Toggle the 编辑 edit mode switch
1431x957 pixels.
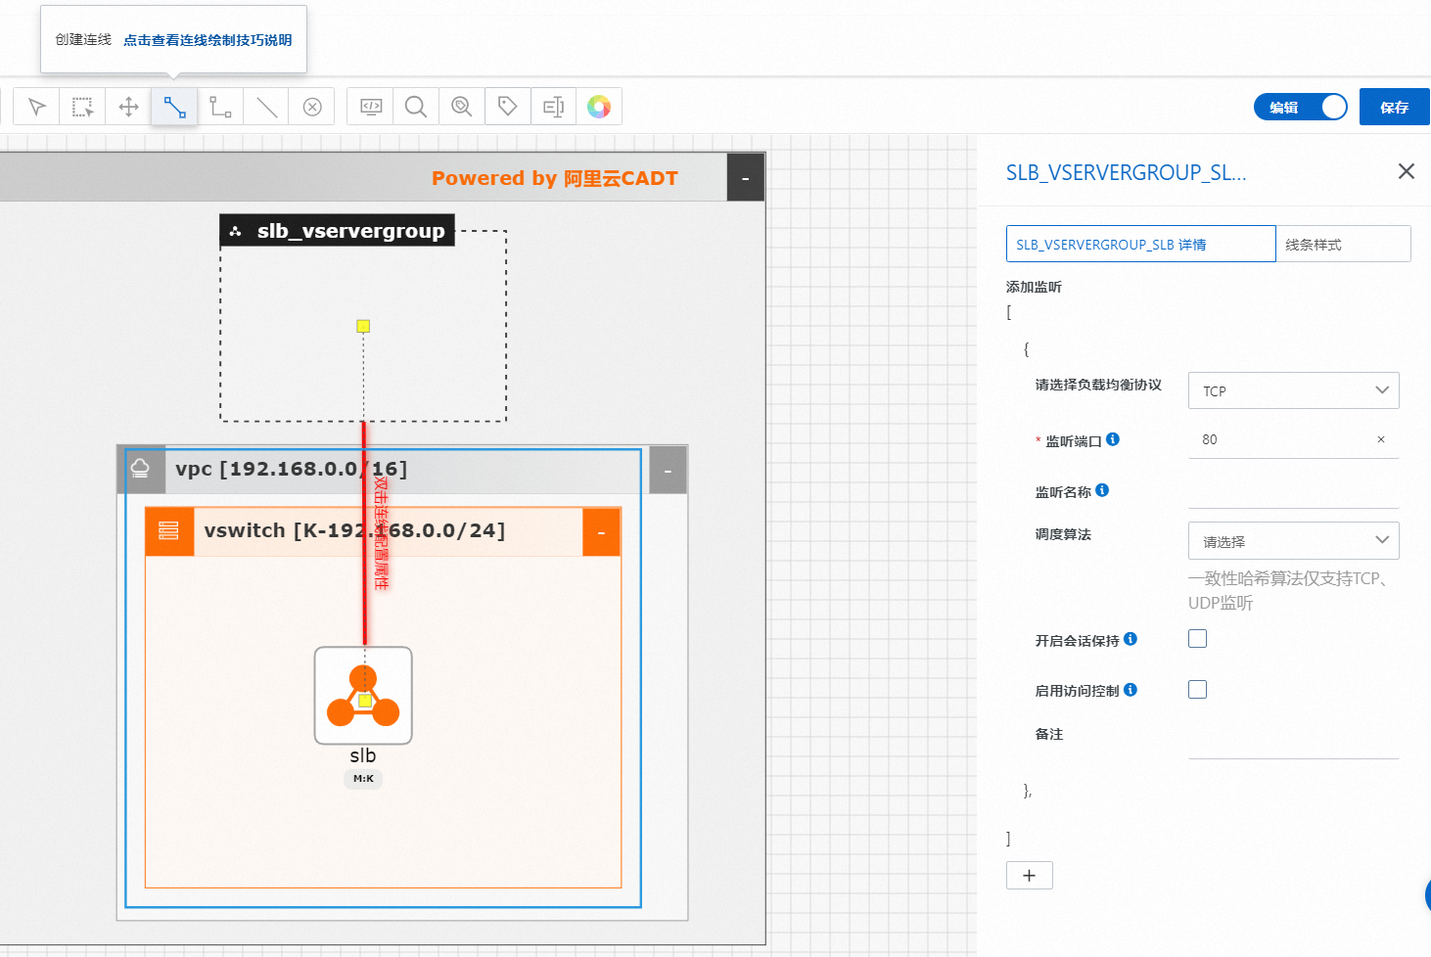pos(1301,107)
